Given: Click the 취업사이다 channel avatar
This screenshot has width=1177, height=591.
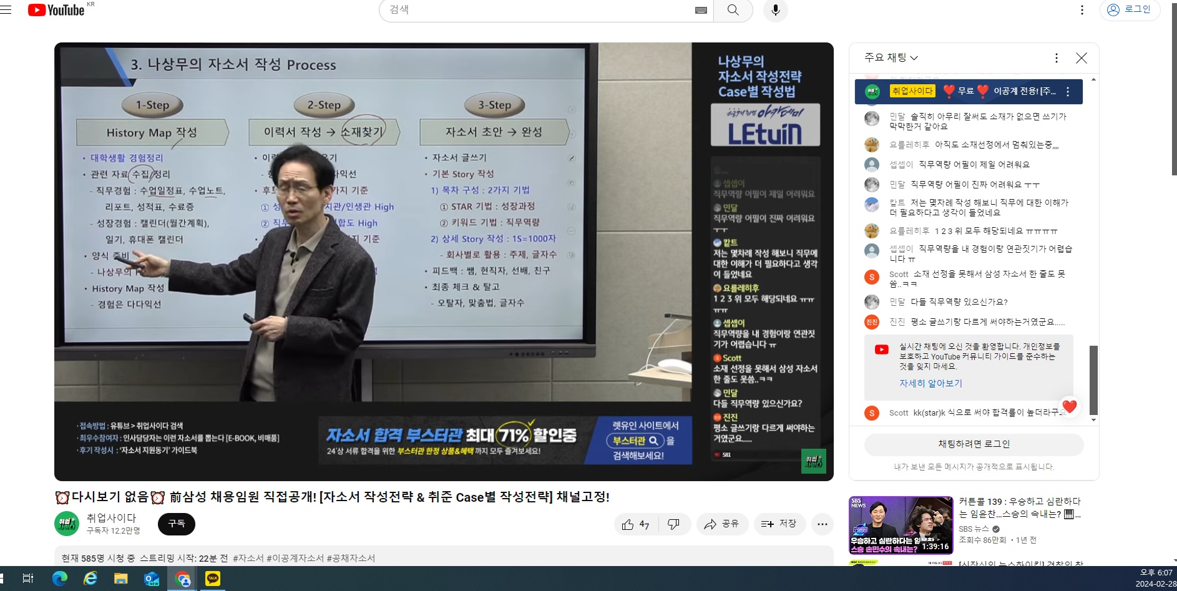Looking at the screenshot, I should 67,524.
